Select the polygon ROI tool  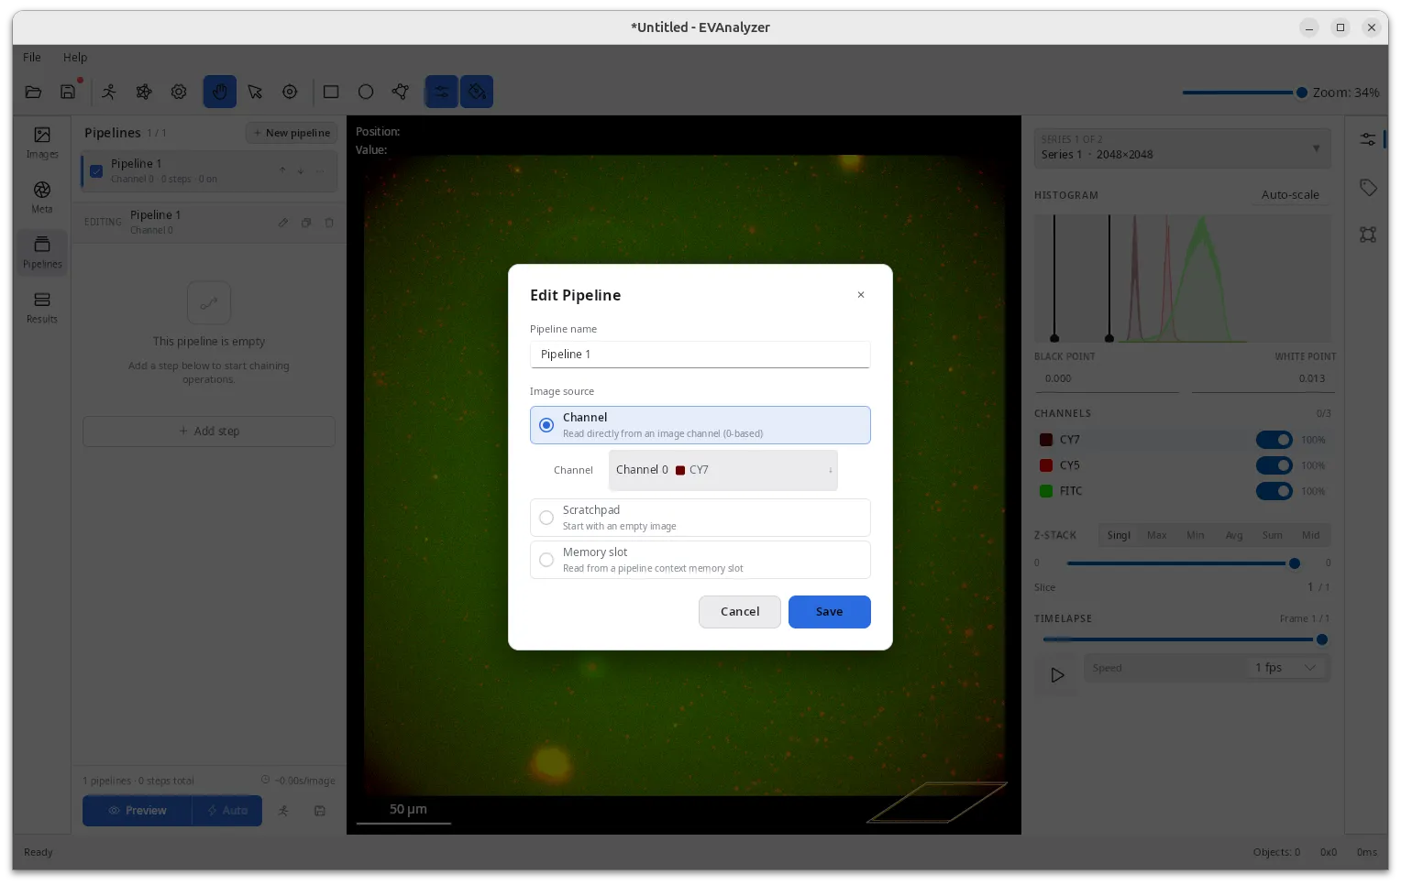pos(401,92)
